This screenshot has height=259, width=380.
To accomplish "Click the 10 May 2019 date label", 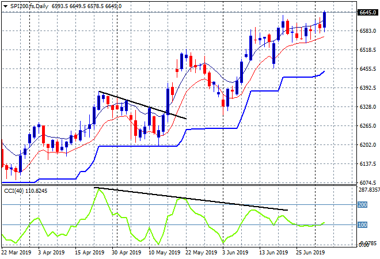I will tap(164, 253).
